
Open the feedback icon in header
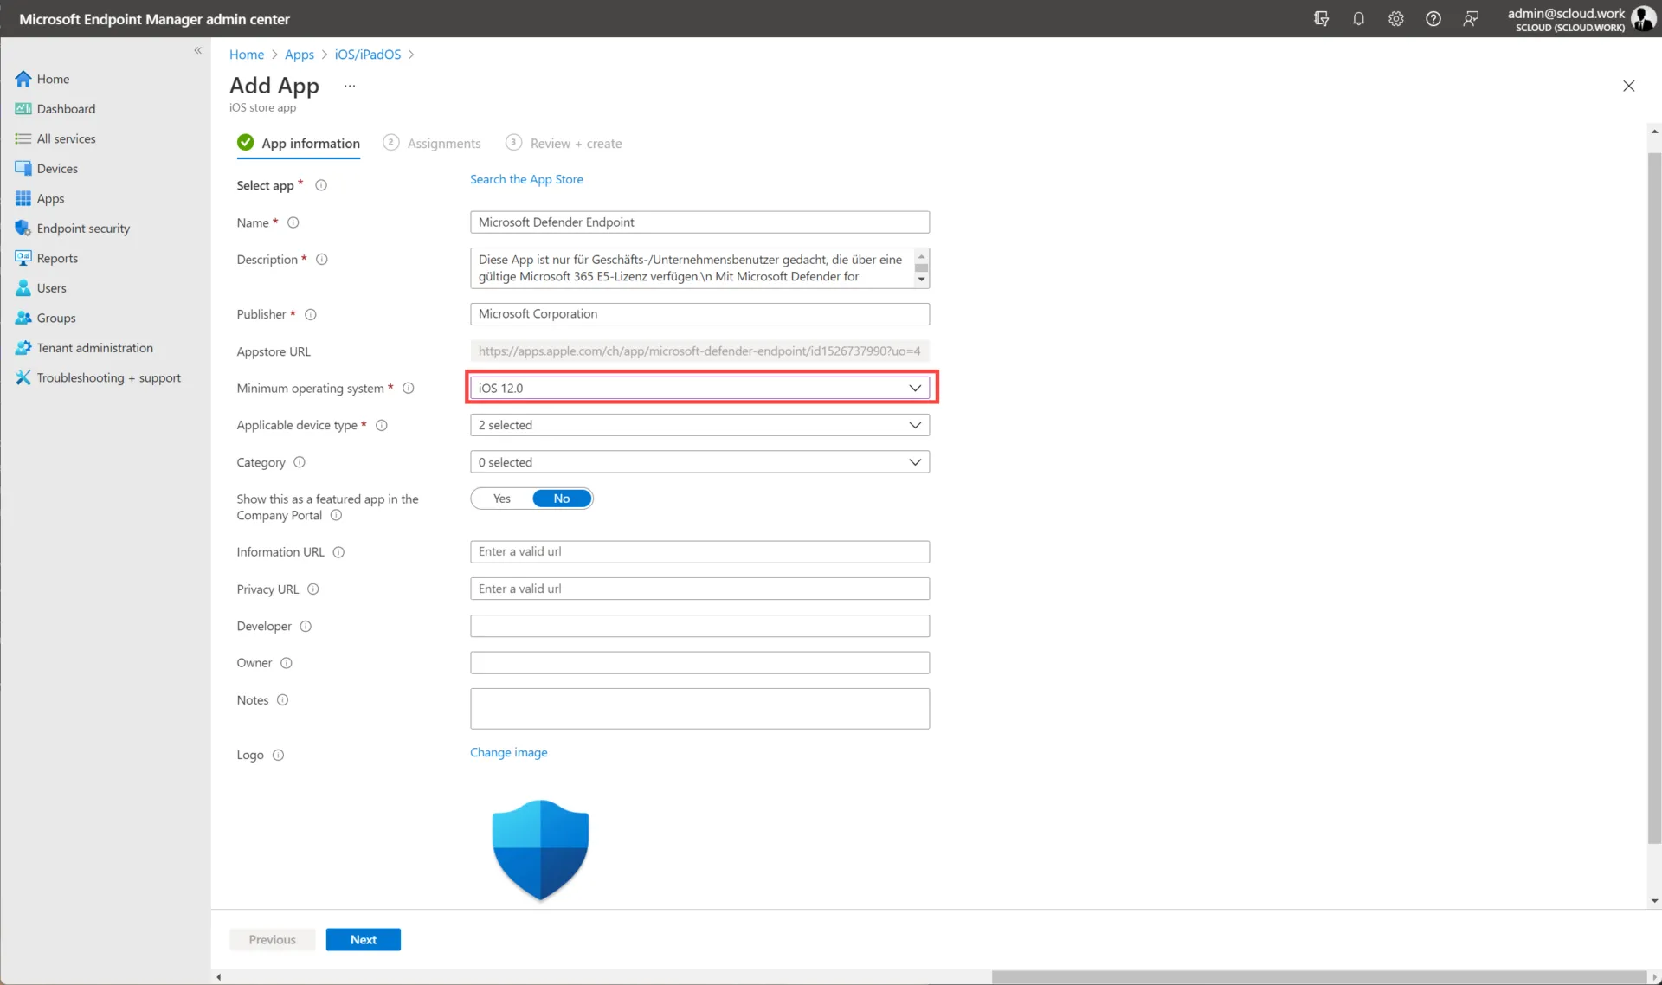point(1471,19)
